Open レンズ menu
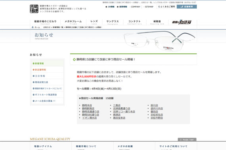226x150 pixels. pos(94,22)
